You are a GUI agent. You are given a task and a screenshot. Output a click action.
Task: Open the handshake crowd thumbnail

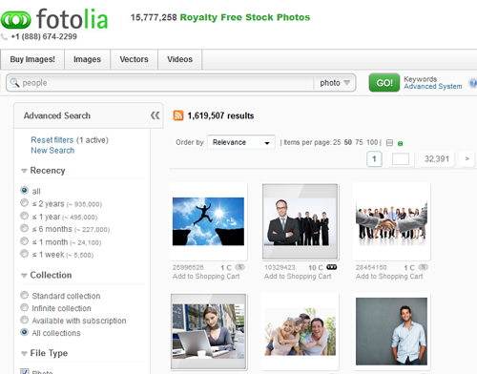391,221
